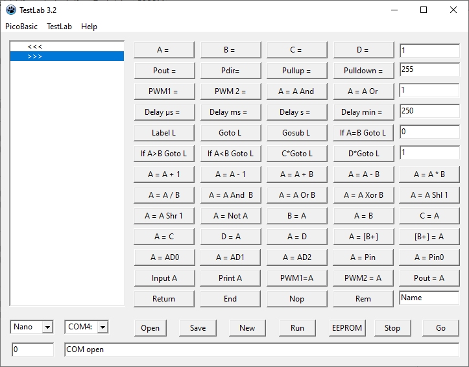Click the Save button
The width and height of the screenshot is (469, 367).
198,327
